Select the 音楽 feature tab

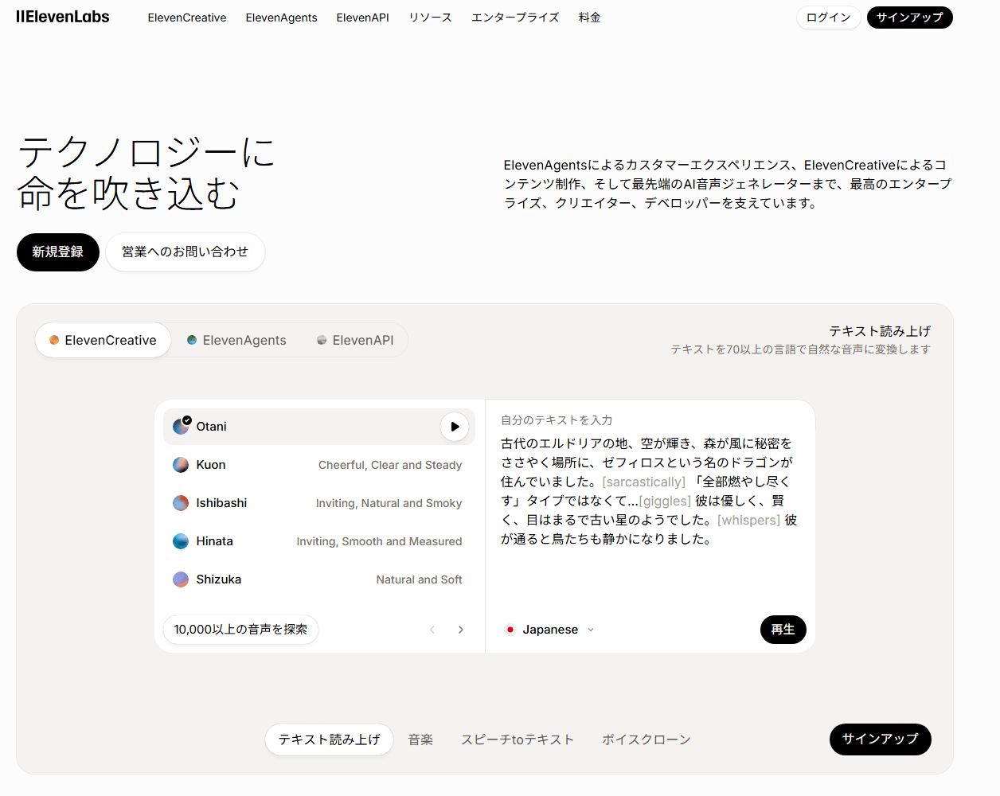coord(420,739)
